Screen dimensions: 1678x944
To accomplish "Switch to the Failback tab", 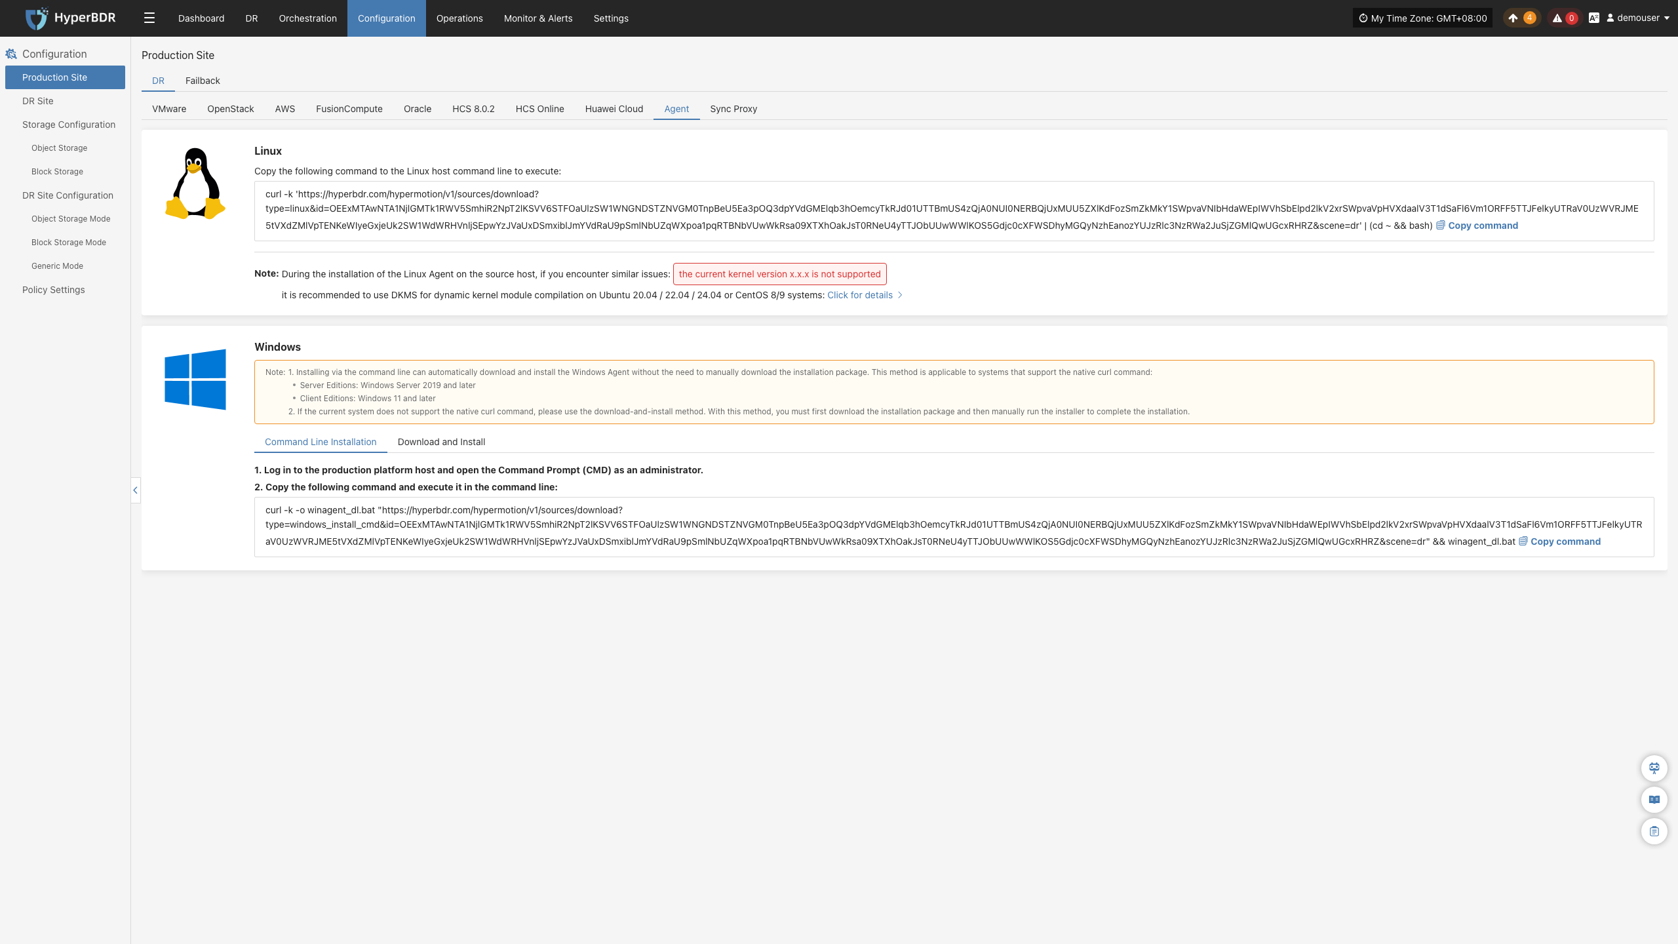I will click(x=203, y=81).
